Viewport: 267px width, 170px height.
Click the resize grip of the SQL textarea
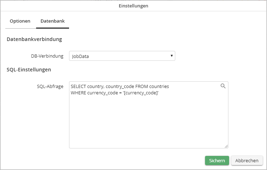click(x=226, y=146)
